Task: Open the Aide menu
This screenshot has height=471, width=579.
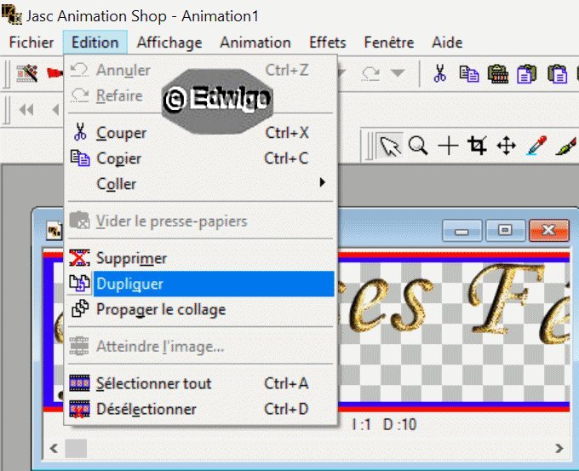Action: [x=447, y=43]
